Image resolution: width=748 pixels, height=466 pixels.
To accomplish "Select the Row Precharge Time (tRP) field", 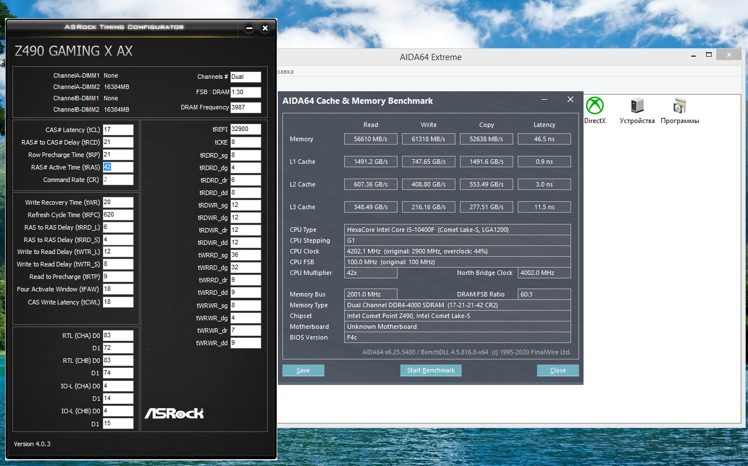I will [x=118, y=155].
